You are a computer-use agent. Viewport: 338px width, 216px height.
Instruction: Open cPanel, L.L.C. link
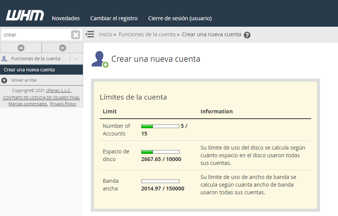tap(58, 91)
